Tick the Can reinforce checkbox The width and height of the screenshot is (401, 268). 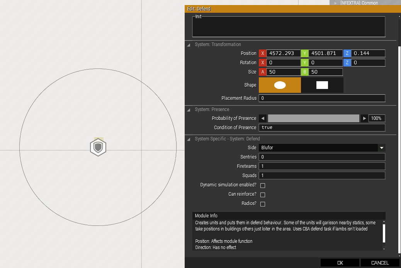[x=263, y=195]
